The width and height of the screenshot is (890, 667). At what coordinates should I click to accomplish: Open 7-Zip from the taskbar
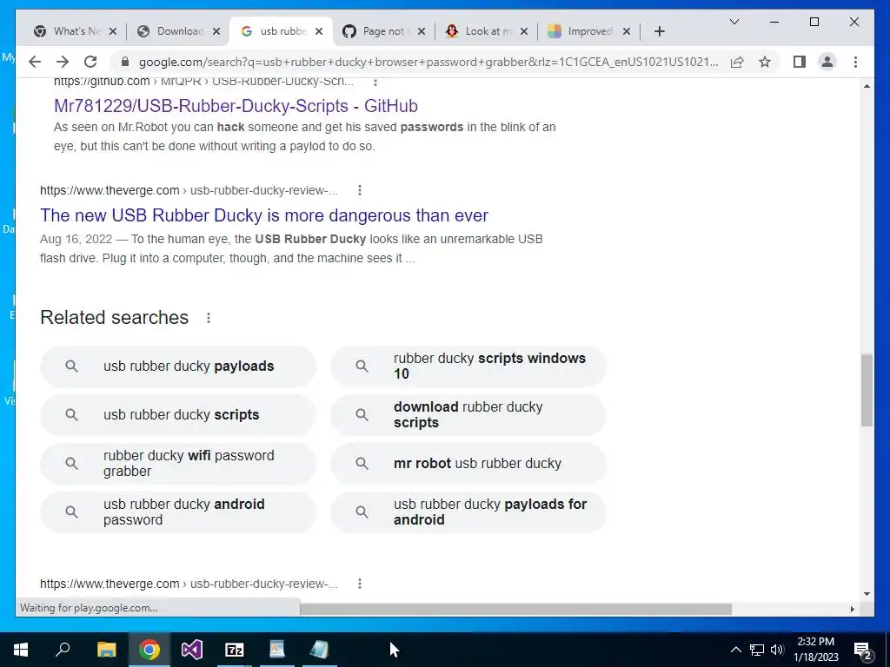235,650
